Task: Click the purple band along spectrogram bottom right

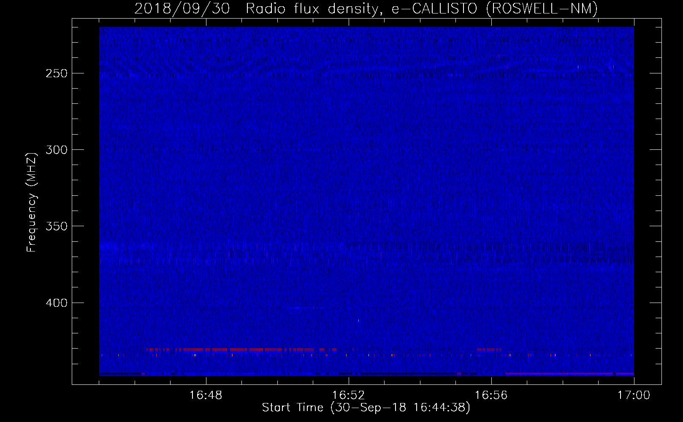Action: [x=569, y=374]
